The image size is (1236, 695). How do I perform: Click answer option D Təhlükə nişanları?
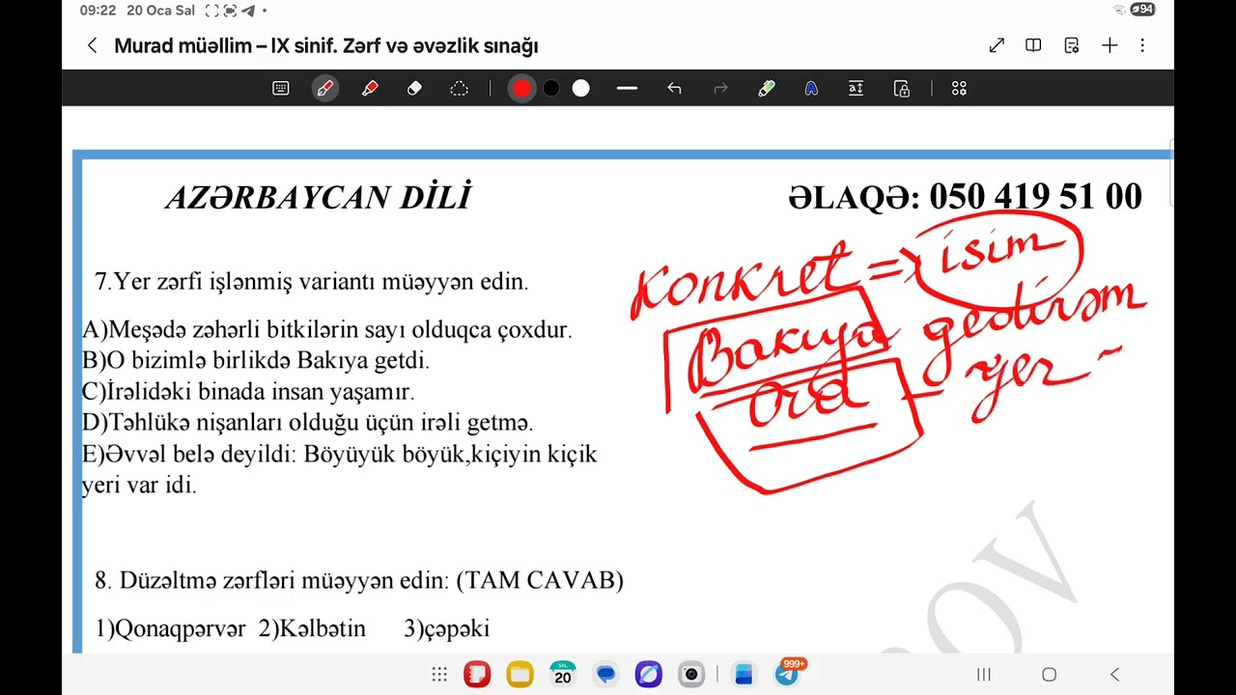(308, 422)
